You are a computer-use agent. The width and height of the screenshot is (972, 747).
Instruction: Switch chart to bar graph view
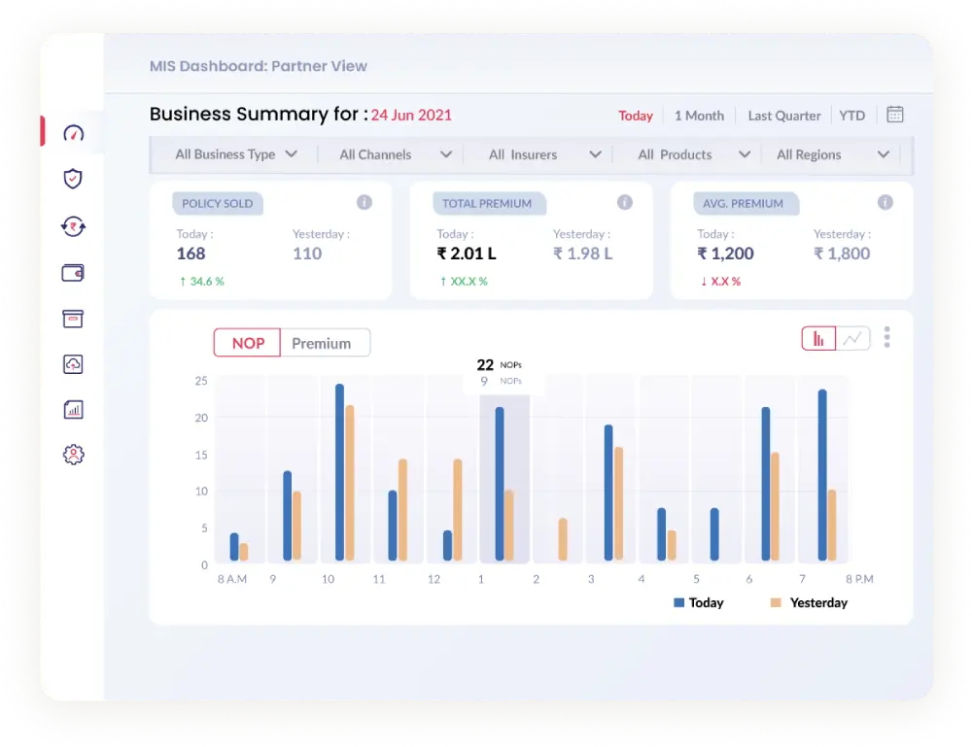pyautogui.click(x=818, y=339)
